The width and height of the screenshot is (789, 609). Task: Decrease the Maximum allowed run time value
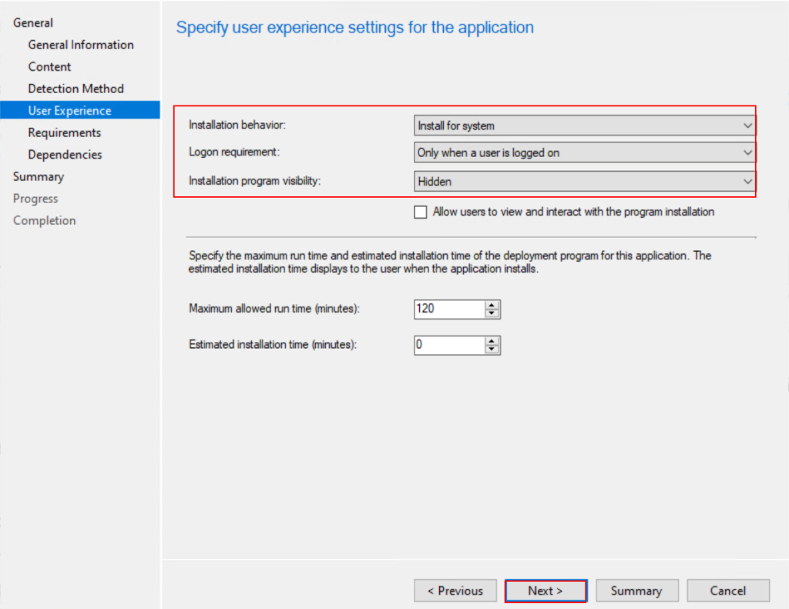tap(492, 313)
